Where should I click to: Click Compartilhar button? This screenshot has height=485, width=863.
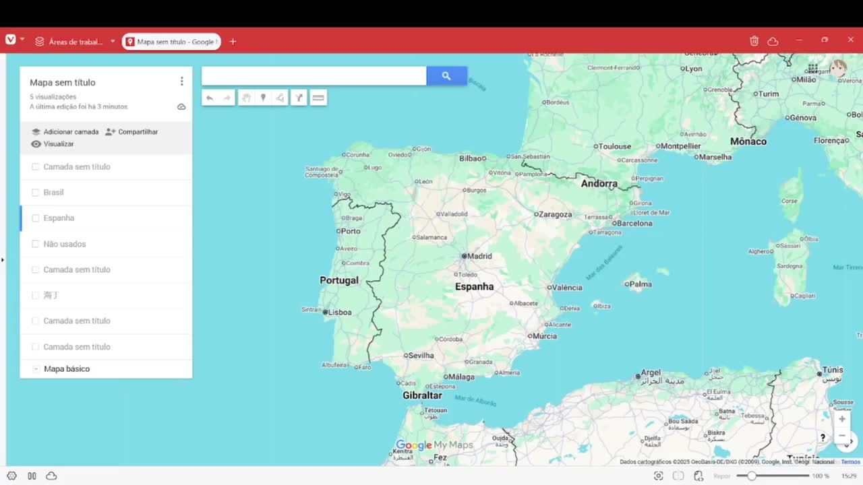coord(131,132)
